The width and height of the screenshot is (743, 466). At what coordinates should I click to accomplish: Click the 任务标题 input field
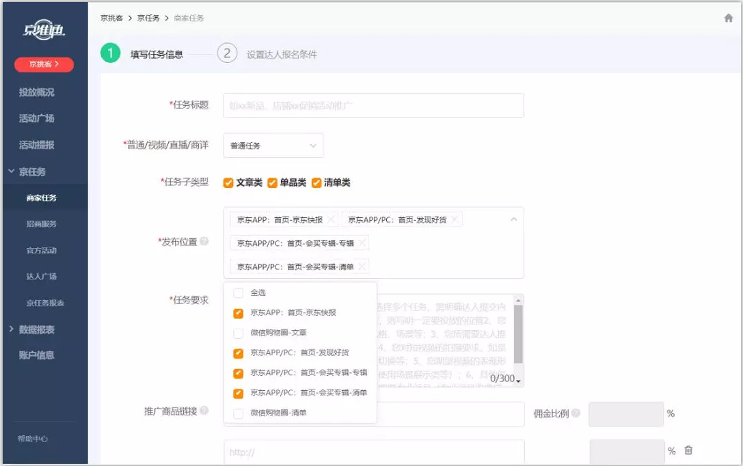click(373, 105)
